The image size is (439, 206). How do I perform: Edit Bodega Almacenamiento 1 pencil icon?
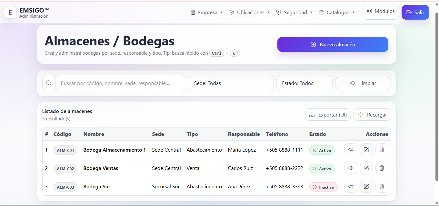click(366, 150)
